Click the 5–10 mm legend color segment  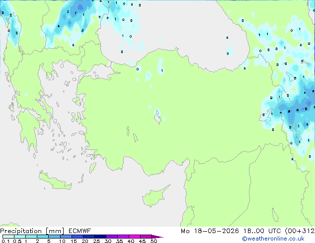[x=54, y=237]
